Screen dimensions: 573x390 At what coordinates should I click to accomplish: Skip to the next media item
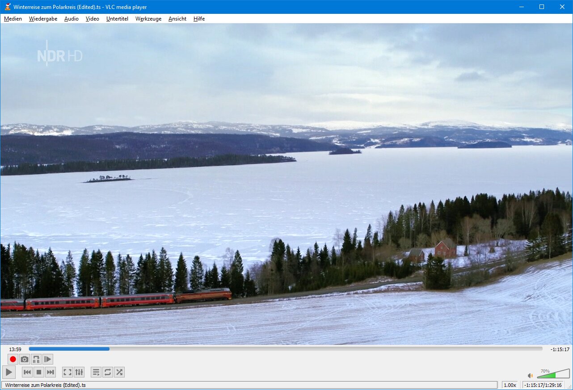[x=51, y=372]
